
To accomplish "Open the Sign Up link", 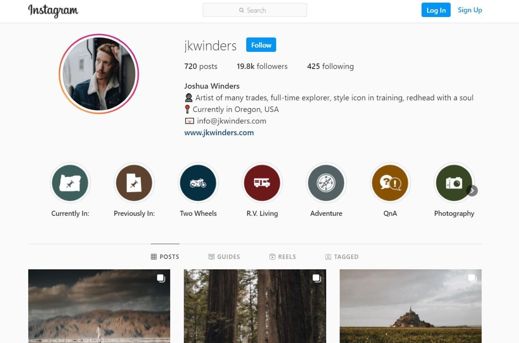I will tap(470, 10).
